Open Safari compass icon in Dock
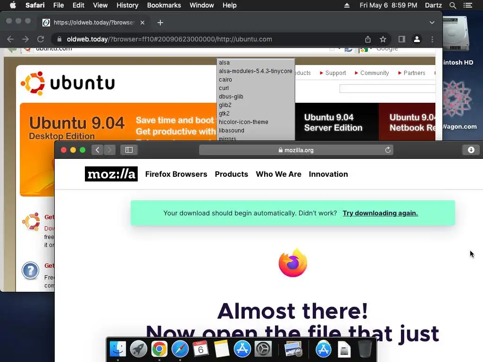Viewport: 483px width, 362px height. tap(180, 349)
